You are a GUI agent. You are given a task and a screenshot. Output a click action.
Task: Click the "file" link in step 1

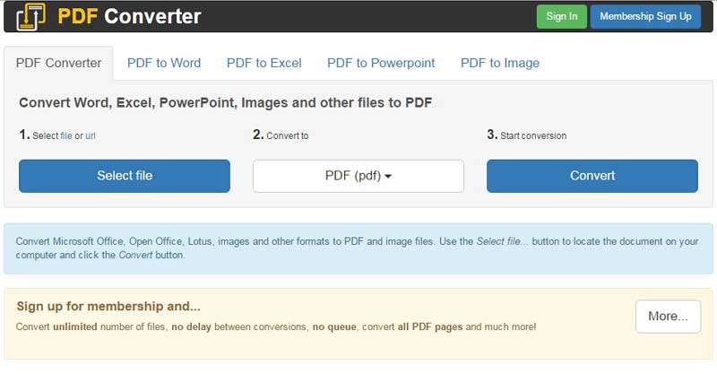point(66,135)
